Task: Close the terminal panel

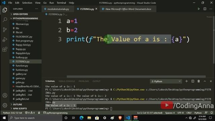Action: (x=211, y=81)
